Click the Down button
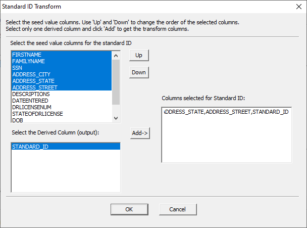 click(139, 72)
